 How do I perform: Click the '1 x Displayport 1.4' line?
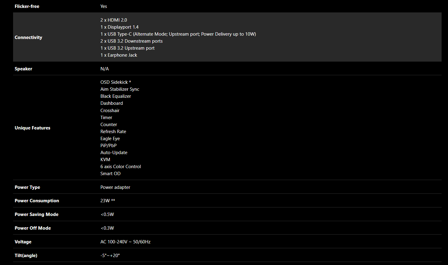tap(120, 27)
